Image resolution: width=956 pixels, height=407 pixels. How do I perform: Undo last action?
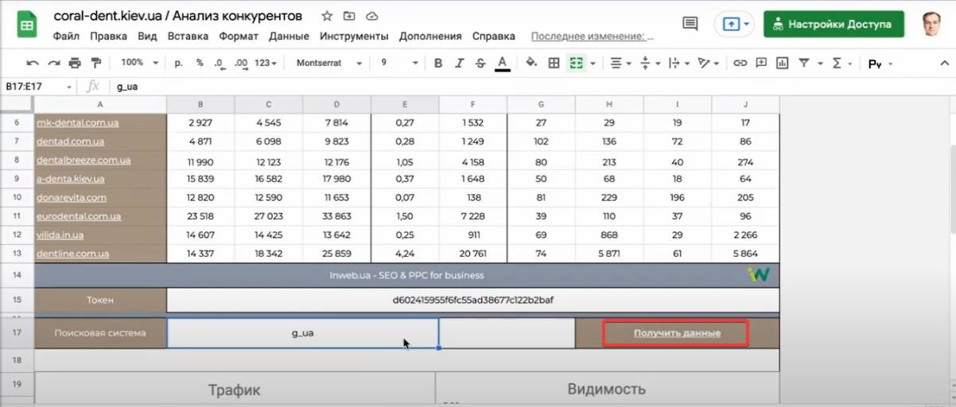tap(33, 63)
